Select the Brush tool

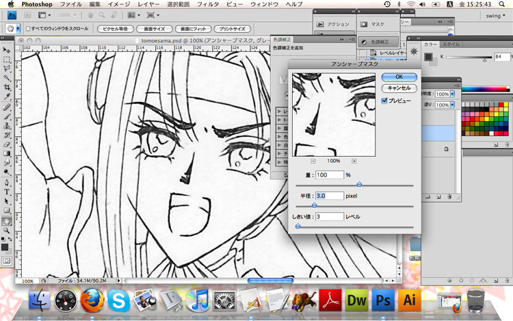[6, 116]
